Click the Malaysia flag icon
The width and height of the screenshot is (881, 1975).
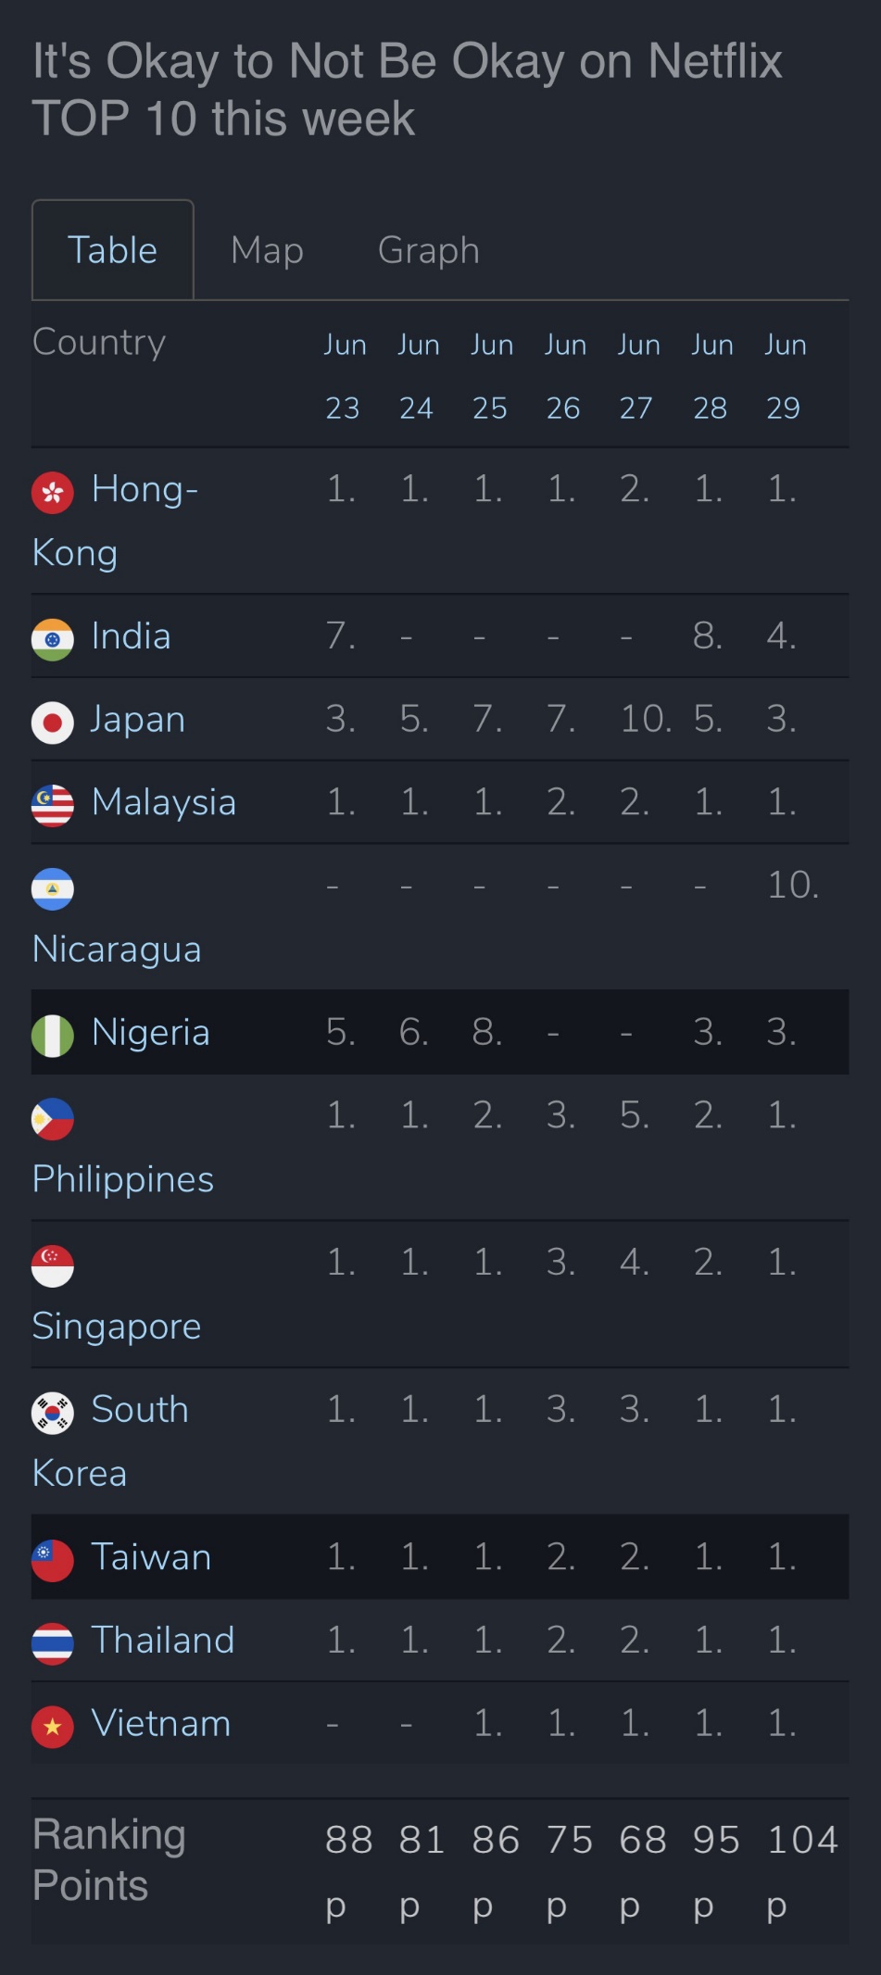point(53,805)
